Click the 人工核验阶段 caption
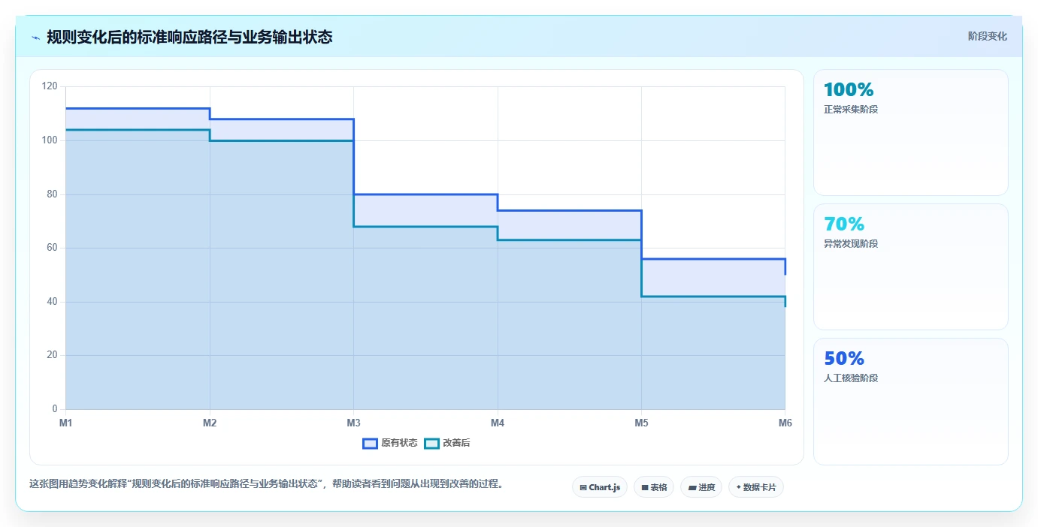This screenshot has width=1038, height=527. pyautogui.click(x=851, y=378)
